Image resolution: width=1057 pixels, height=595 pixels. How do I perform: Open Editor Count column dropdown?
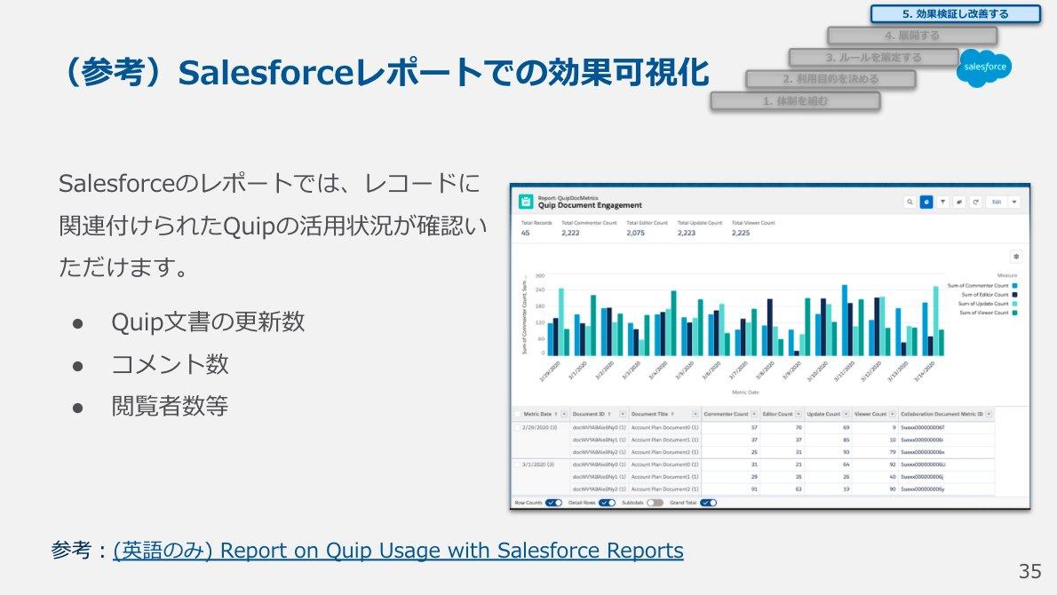tap(799, 415)
